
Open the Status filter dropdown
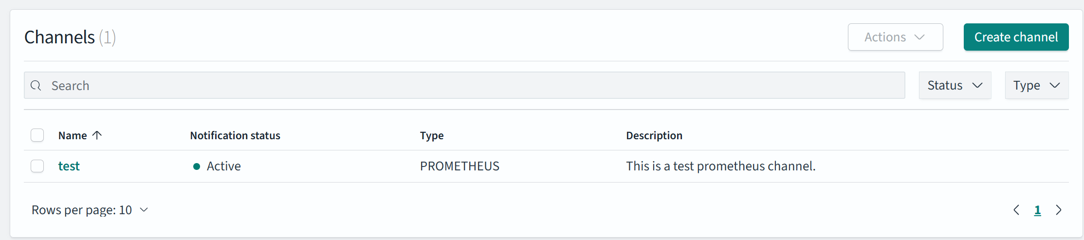tap(955, 85)
